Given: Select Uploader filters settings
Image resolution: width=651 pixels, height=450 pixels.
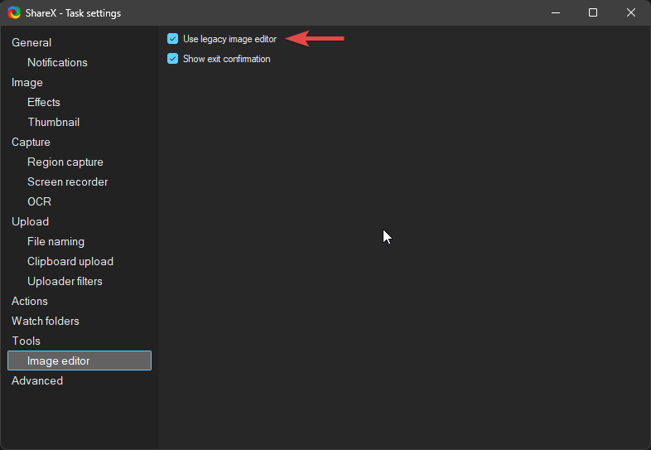Looking at the screenshot, I should tap(65, 281).
